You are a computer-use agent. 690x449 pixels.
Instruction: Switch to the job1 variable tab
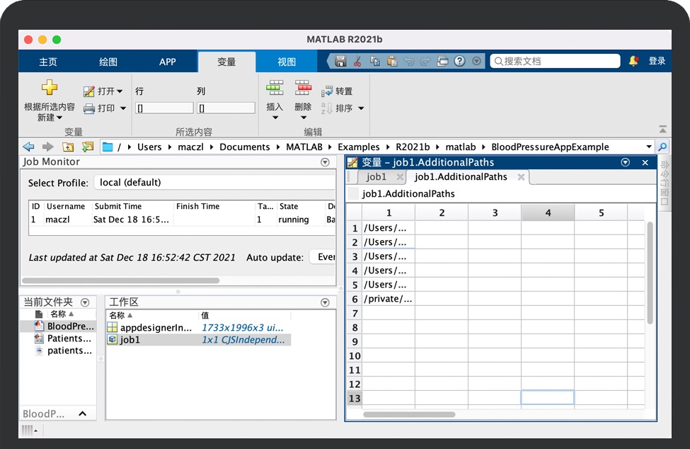[x=376, y=177]
